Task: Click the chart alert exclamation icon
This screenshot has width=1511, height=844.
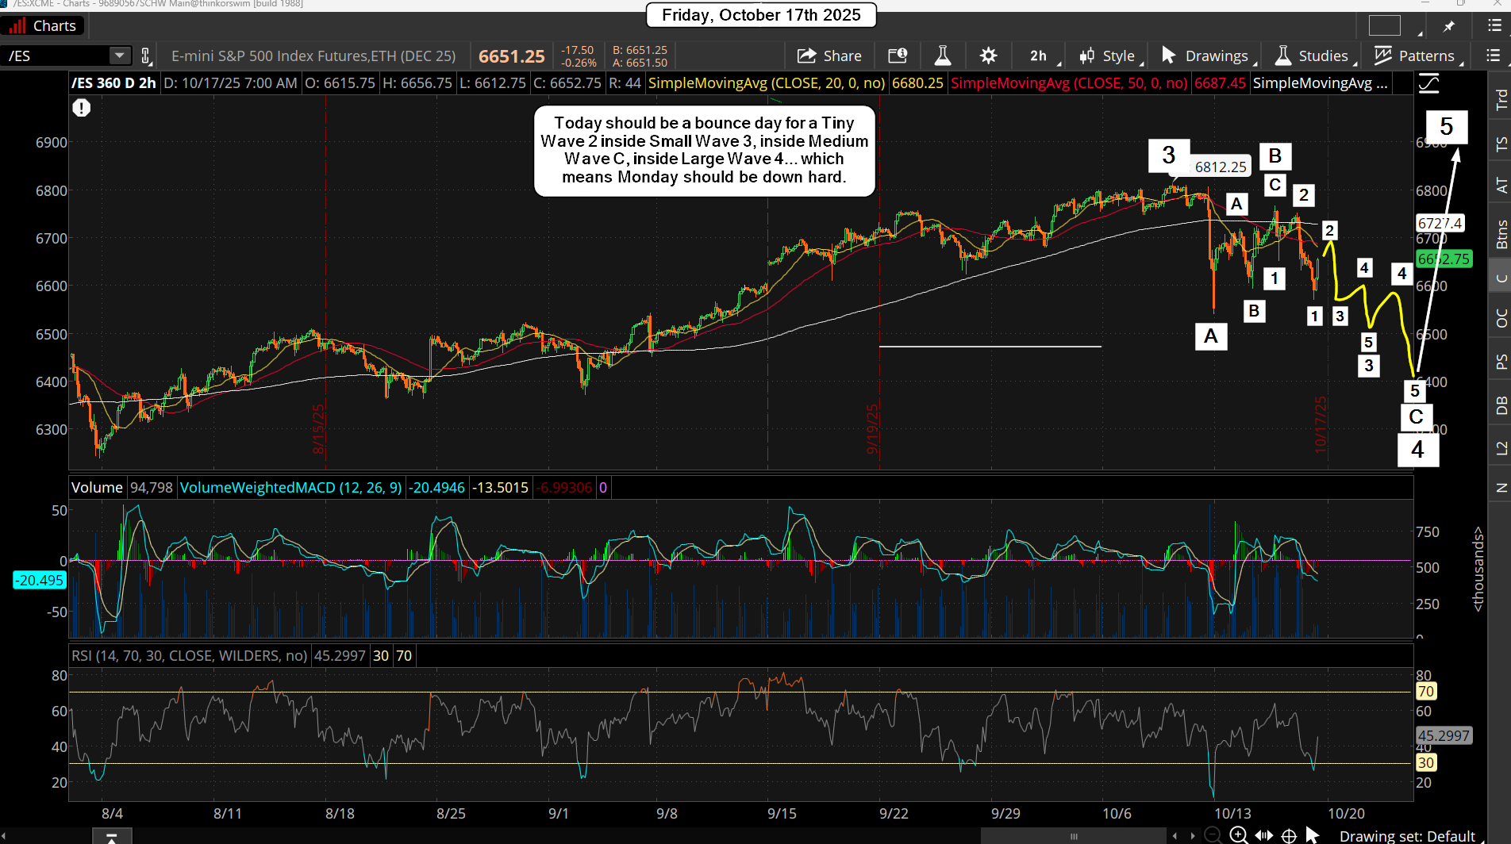Action: (x=82, y=108)
